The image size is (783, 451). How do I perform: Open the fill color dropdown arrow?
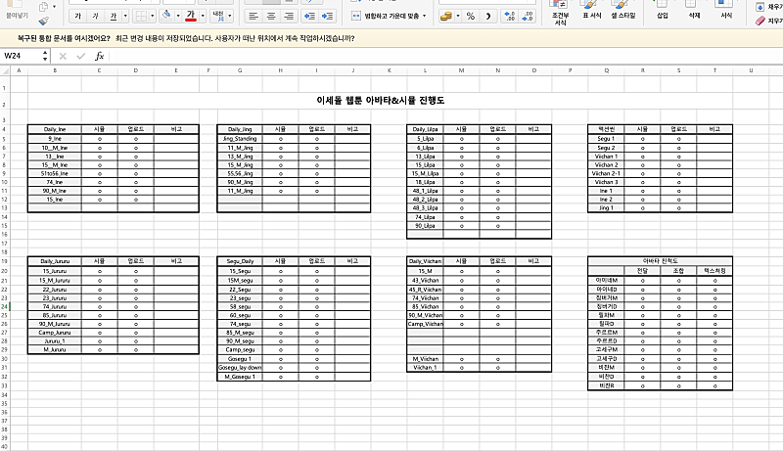pyautogui.click(x=178, y=16)
